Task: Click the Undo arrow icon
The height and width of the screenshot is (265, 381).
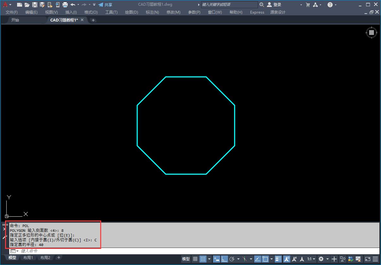Action: coord(73,5)
